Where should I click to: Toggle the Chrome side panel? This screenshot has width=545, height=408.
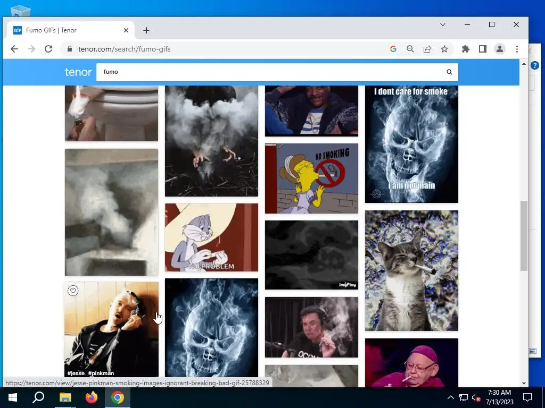coord(482,49)
